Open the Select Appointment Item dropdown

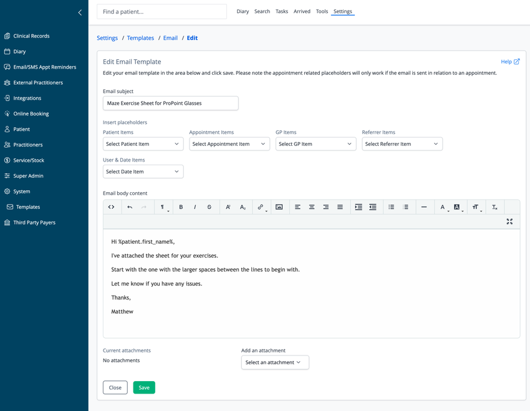[229, 144]
